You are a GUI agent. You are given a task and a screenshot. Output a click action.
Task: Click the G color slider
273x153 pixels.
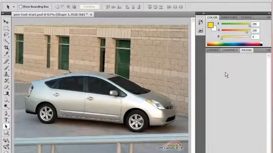tap(235, 30)
